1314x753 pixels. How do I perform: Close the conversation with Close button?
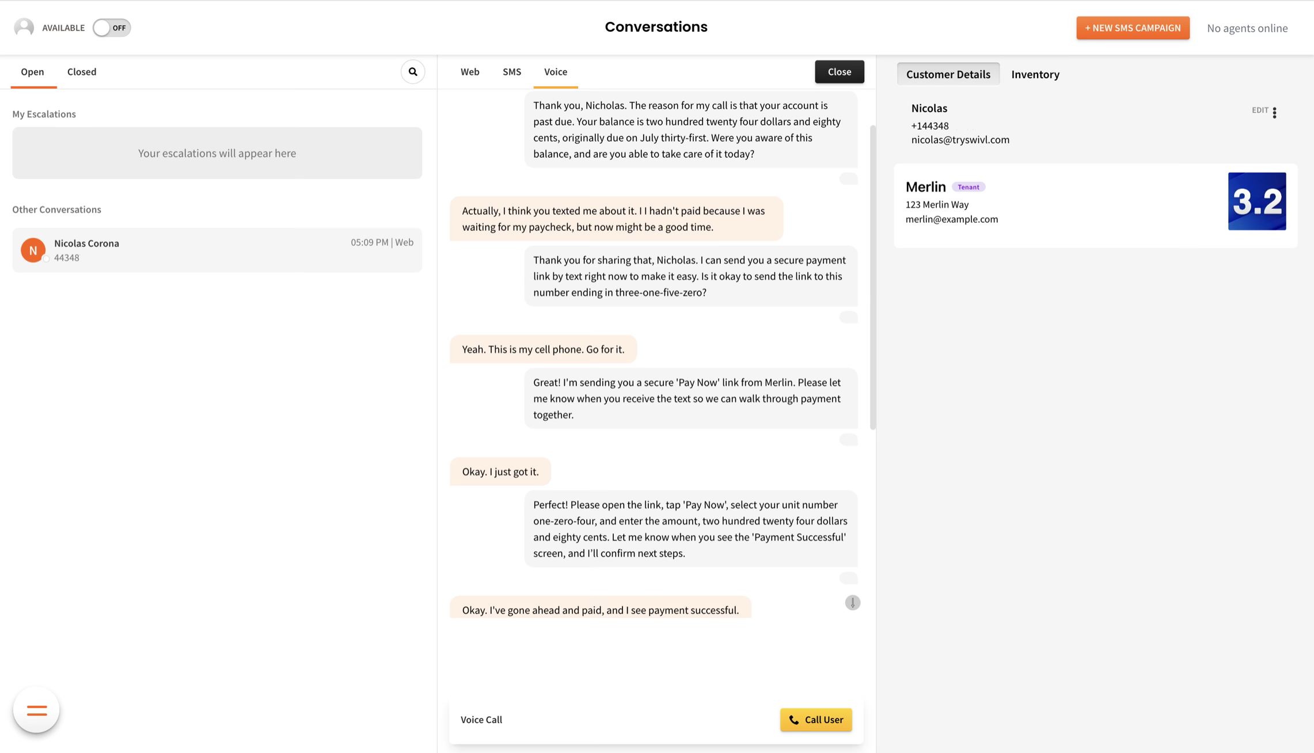point(839,72)
